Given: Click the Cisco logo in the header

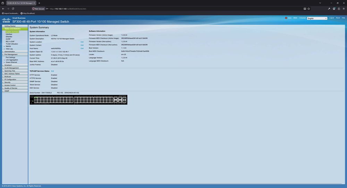Looking at the screenshot, I should pyautogui.click(x=6, y=20).
